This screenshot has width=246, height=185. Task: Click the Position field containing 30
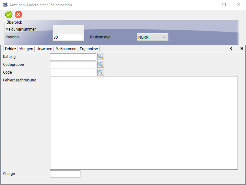(68, 37)
